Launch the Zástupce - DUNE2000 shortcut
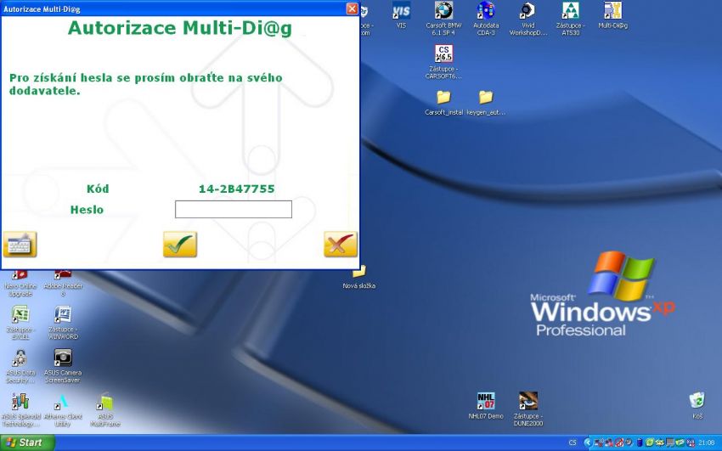Viewport: 722px width, 451px height. coord(528,409)
